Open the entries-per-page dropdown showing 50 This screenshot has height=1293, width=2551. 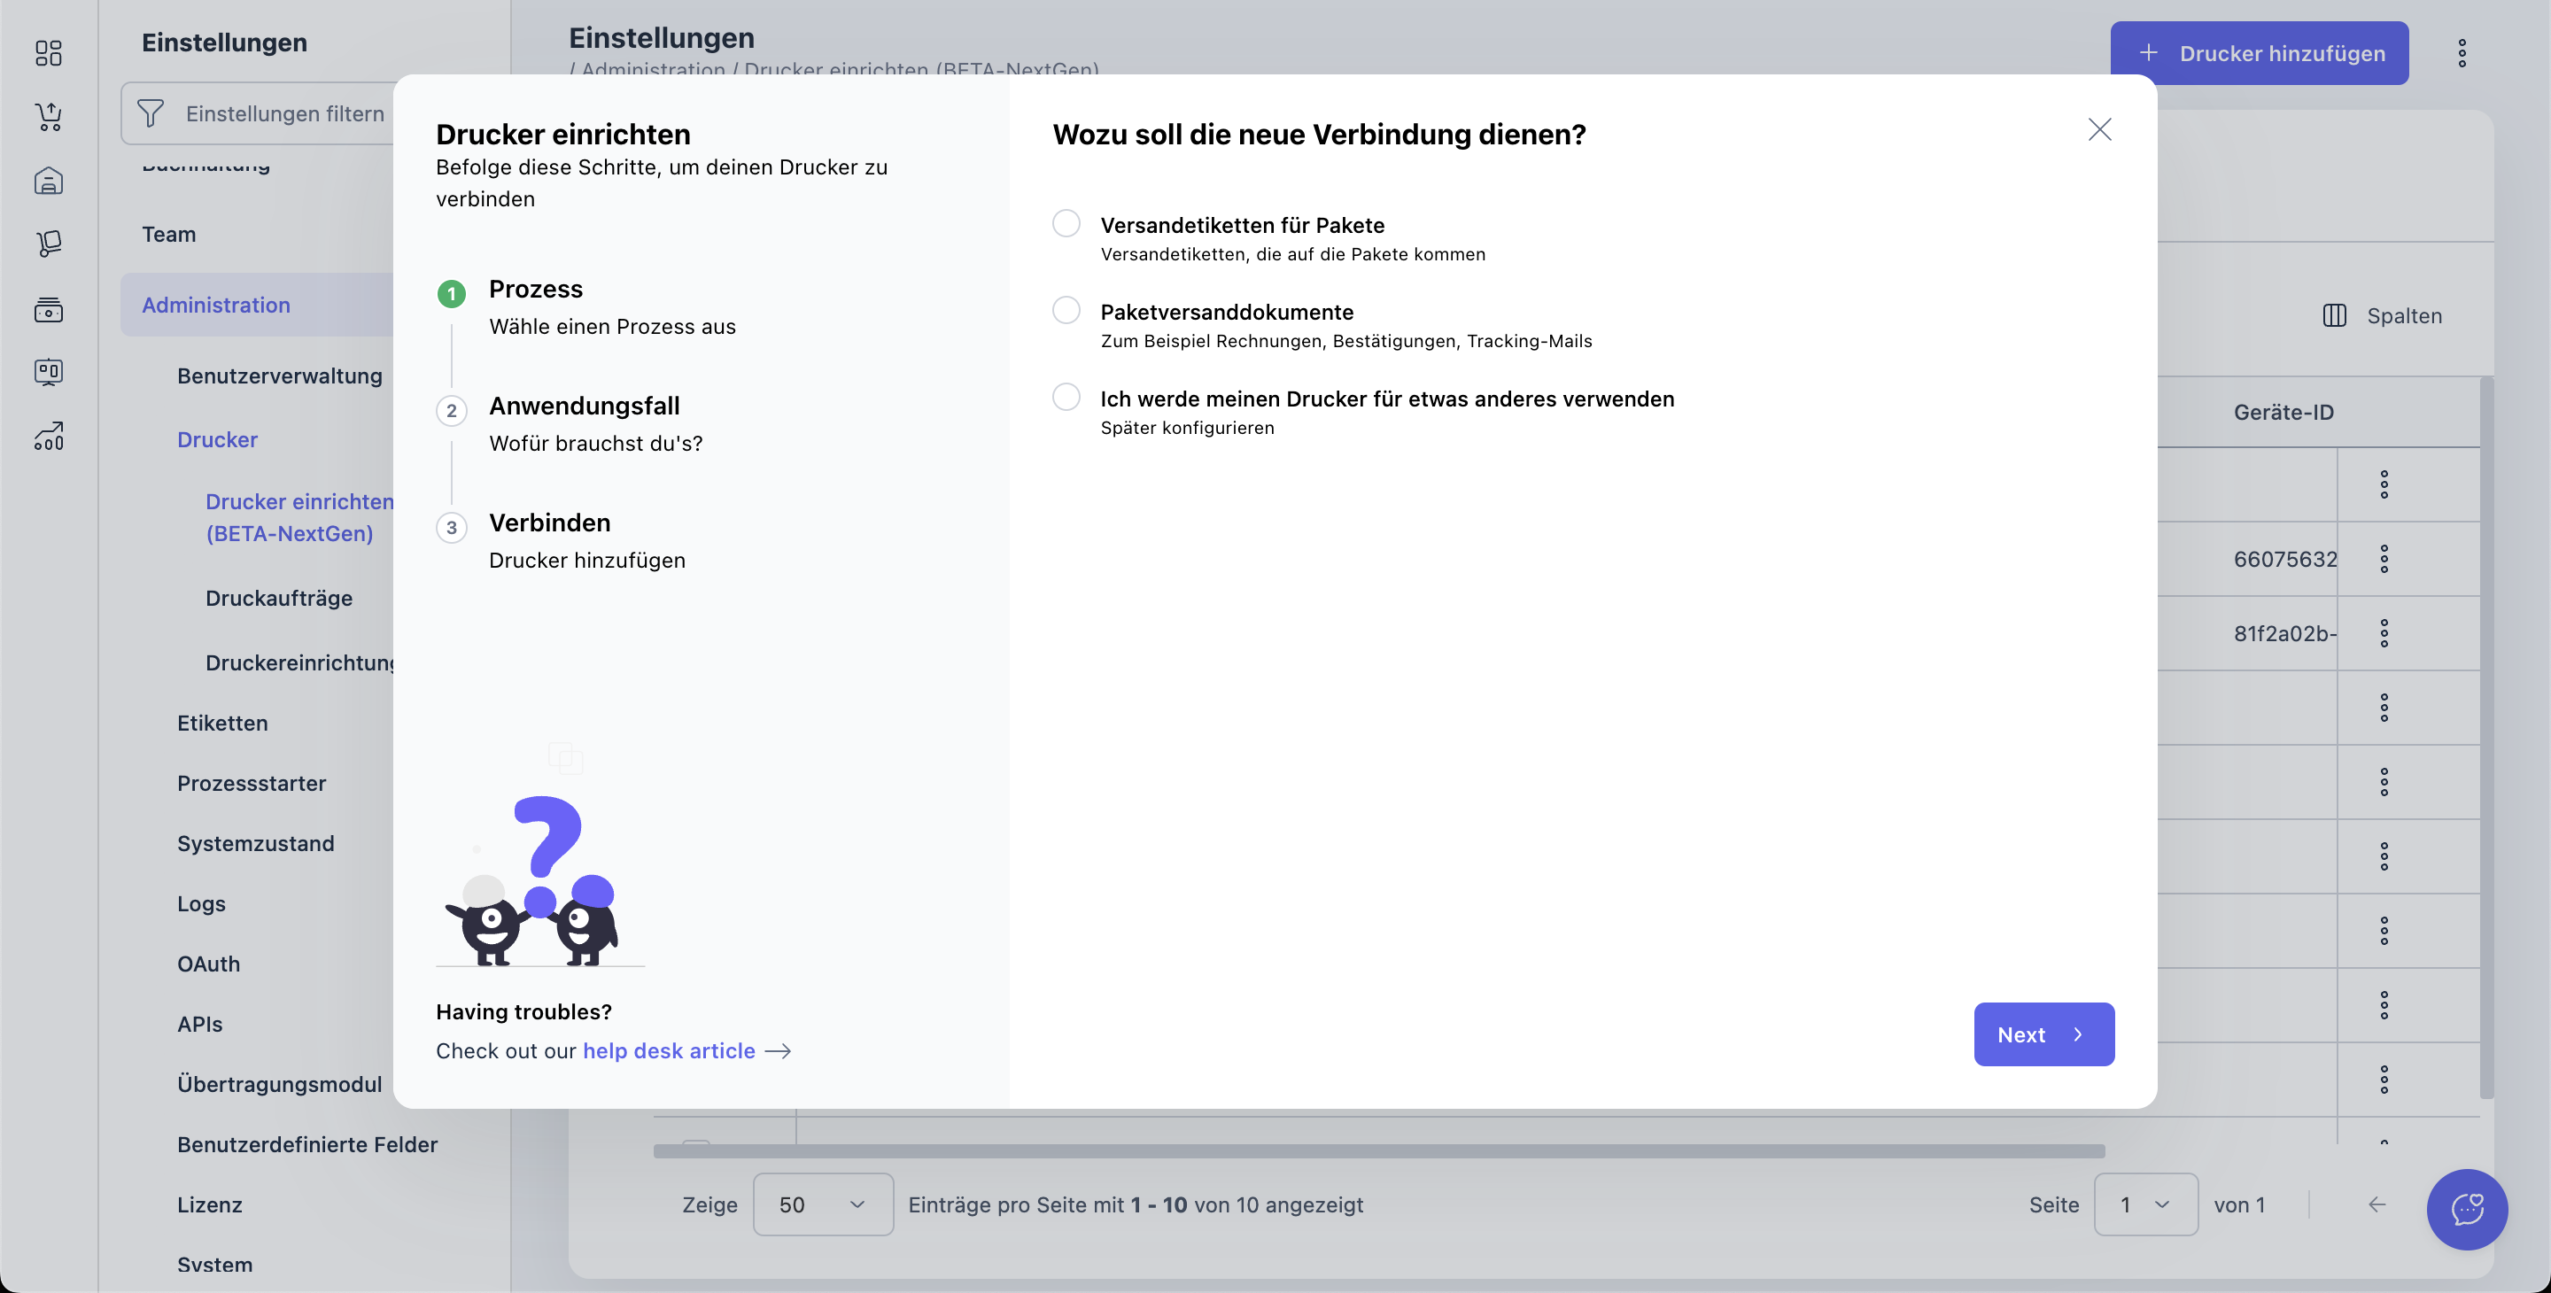(822, 1204)
